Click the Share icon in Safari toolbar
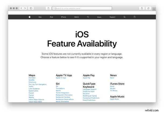 [142, 8]
